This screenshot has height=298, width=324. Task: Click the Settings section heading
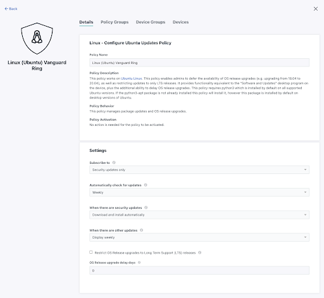98,151
